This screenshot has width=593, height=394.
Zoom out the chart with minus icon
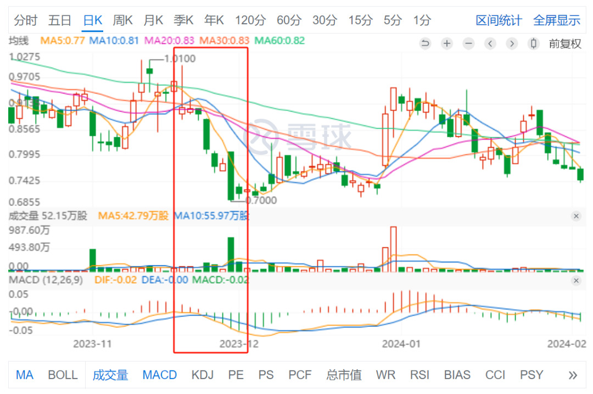tap(468, 43)
